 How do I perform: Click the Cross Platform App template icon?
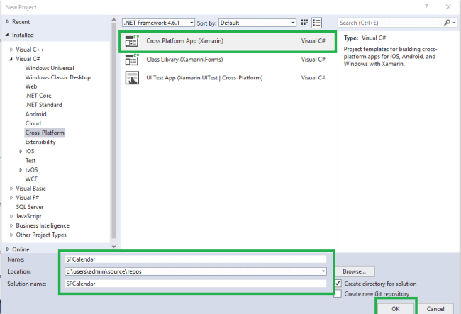tap(132, 41)
